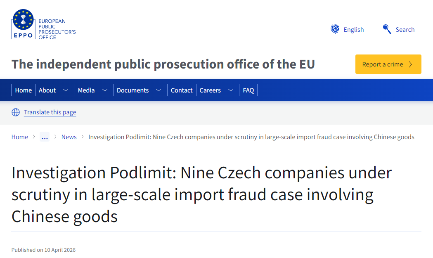Expand the Careers submenu chevron

[231, 90]
